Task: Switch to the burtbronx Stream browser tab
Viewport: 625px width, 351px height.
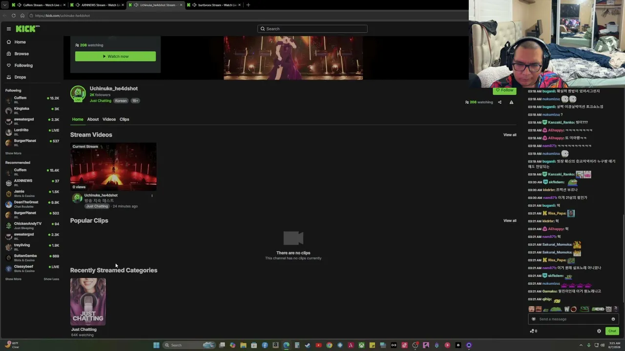Action: click(214, 5)
